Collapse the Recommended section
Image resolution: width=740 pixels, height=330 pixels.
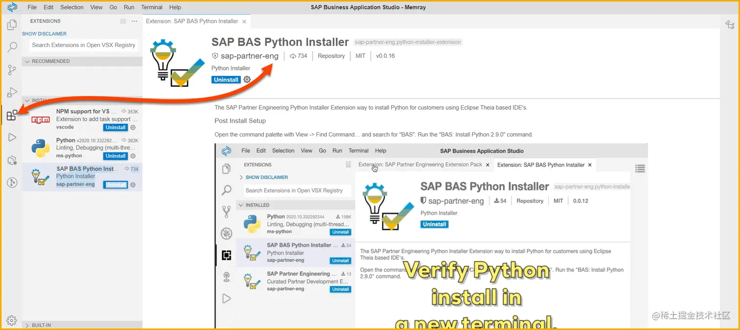point(82,61)
